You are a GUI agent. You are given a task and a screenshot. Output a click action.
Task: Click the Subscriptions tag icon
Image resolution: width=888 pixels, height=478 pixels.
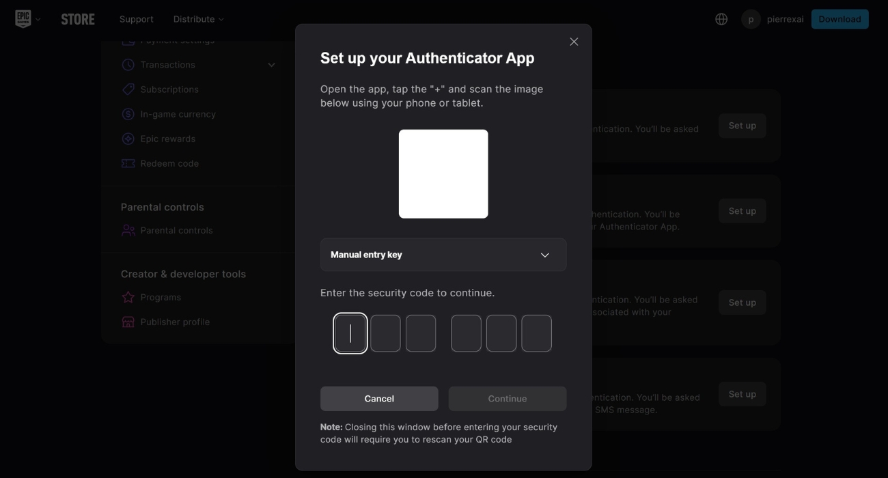pos(128,89)
